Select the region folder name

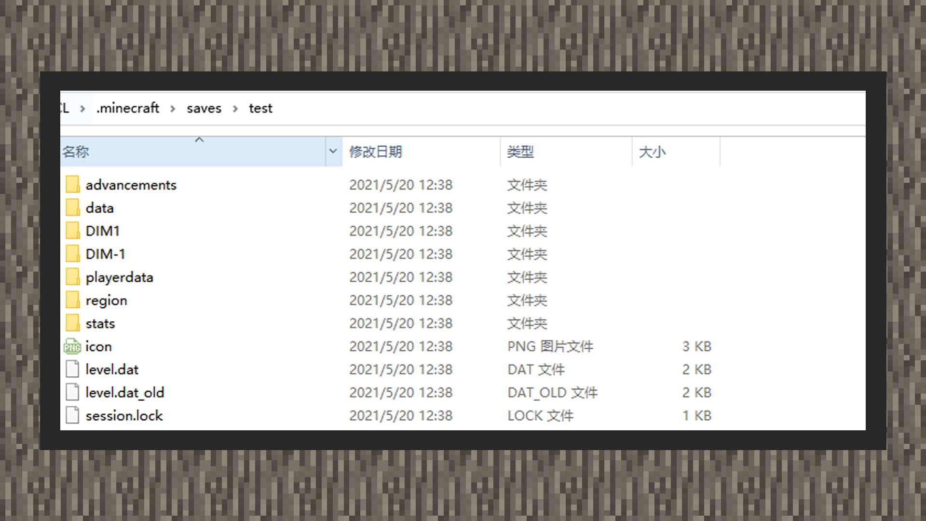click(107, 301)
